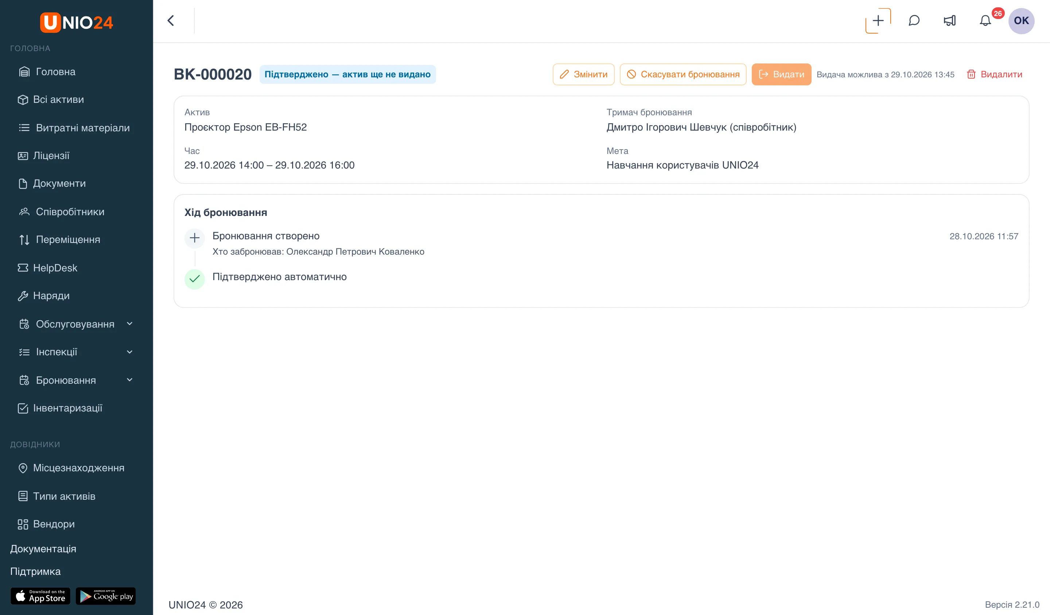Click status badge Підтверджено — актив ще не видано
The height and width of the screenshot is (615, 1050).
347,74
